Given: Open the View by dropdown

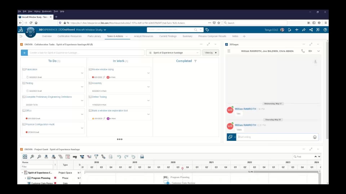Looking at the screenshot, I should pyautogui.click(x=211, y=52).
